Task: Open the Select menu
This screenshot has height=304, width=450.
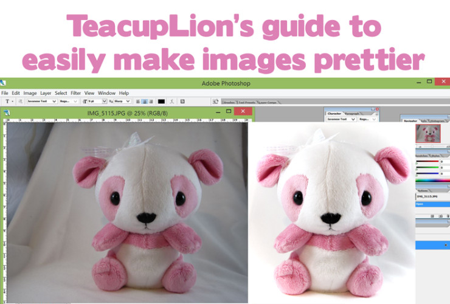Action: 61,93
